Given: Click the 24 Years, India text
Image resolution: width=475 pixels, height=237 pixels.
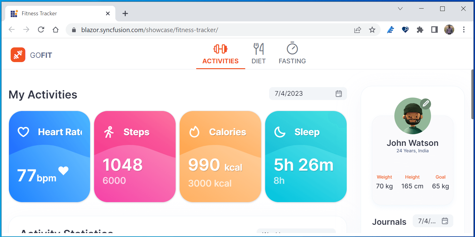Looking at the screenshot, I should tap(413, 151).
